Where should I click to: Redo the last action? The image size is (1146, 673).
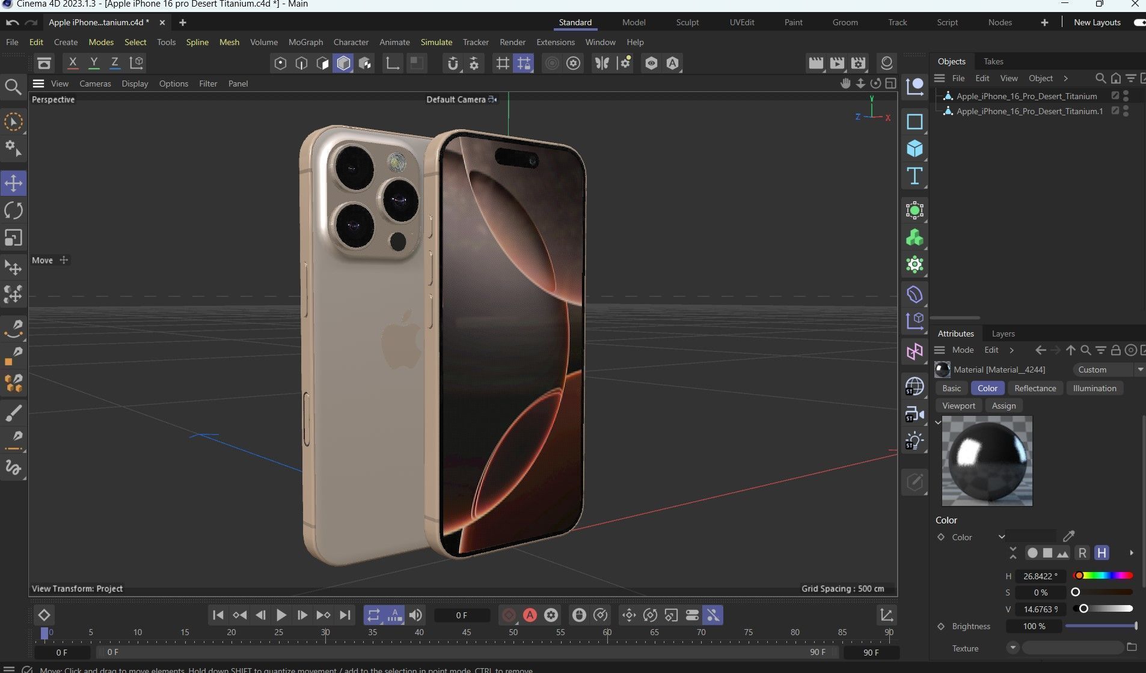(31, 22)
